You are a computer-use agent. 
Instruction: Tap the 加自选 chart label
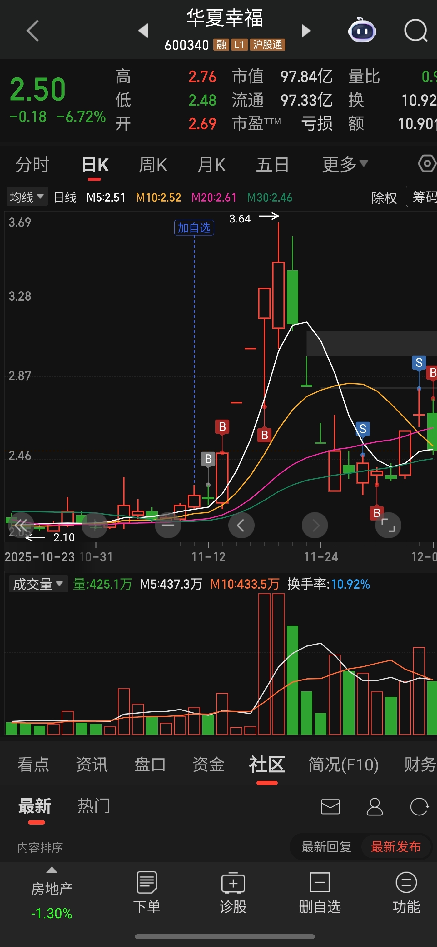[194, 227]
